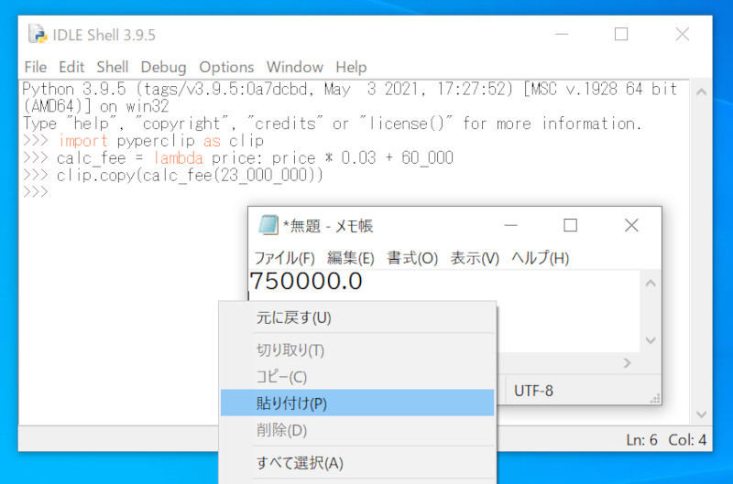Choose コピー(C) in the context menu
The image size is (733, 484).
(357, 377)
